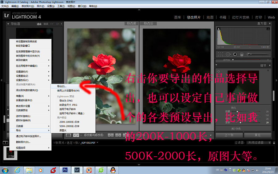
Task: Collapse detail preview disclosure triangle
Action: pos(268,70)
